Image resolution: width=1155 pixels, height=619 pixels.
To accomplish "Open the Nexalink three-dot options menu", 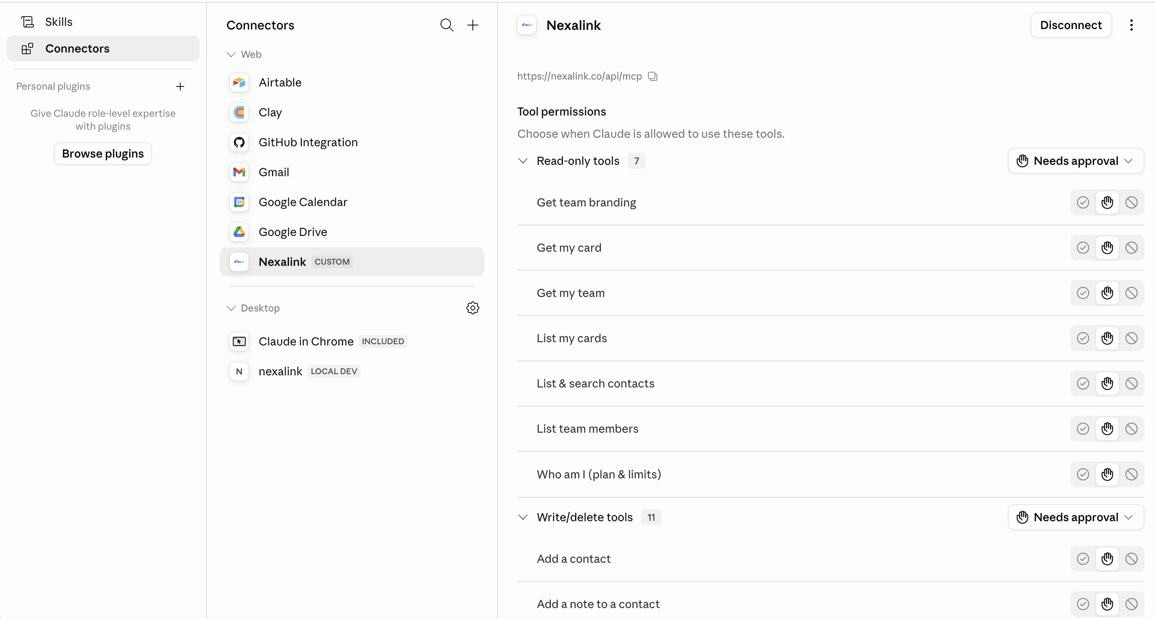I will tap(1131, 25).
